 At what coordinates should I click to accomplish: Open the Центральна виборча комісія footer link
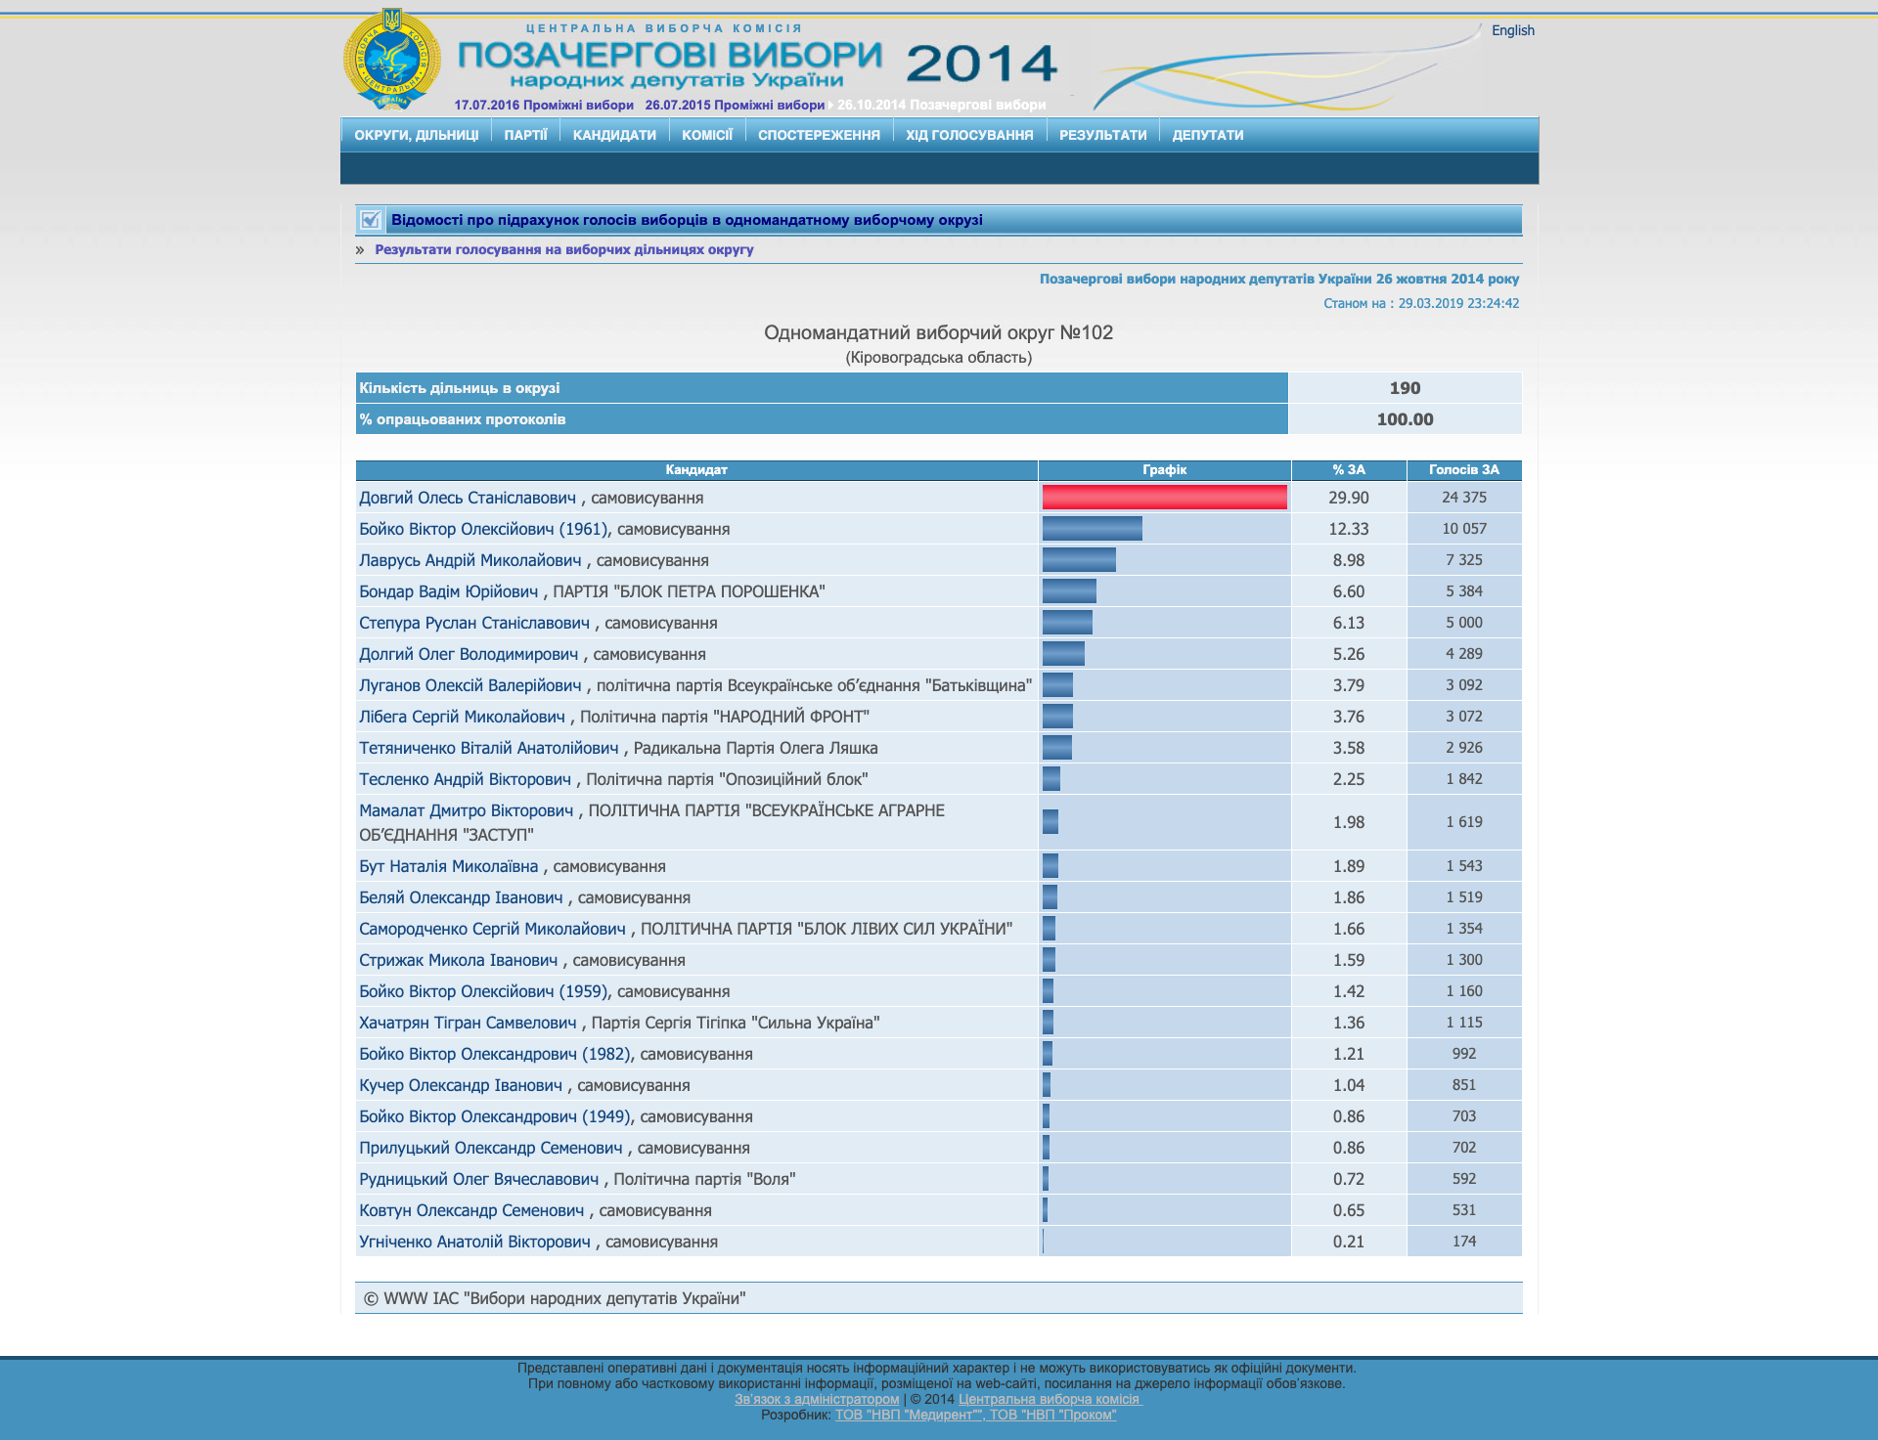[x=1049, y=1399]
